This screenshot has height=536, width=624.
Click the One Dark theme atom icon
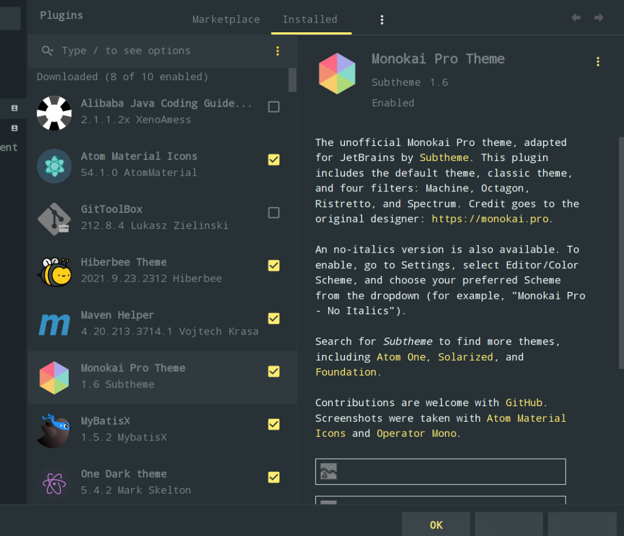(x=54, y=483)
